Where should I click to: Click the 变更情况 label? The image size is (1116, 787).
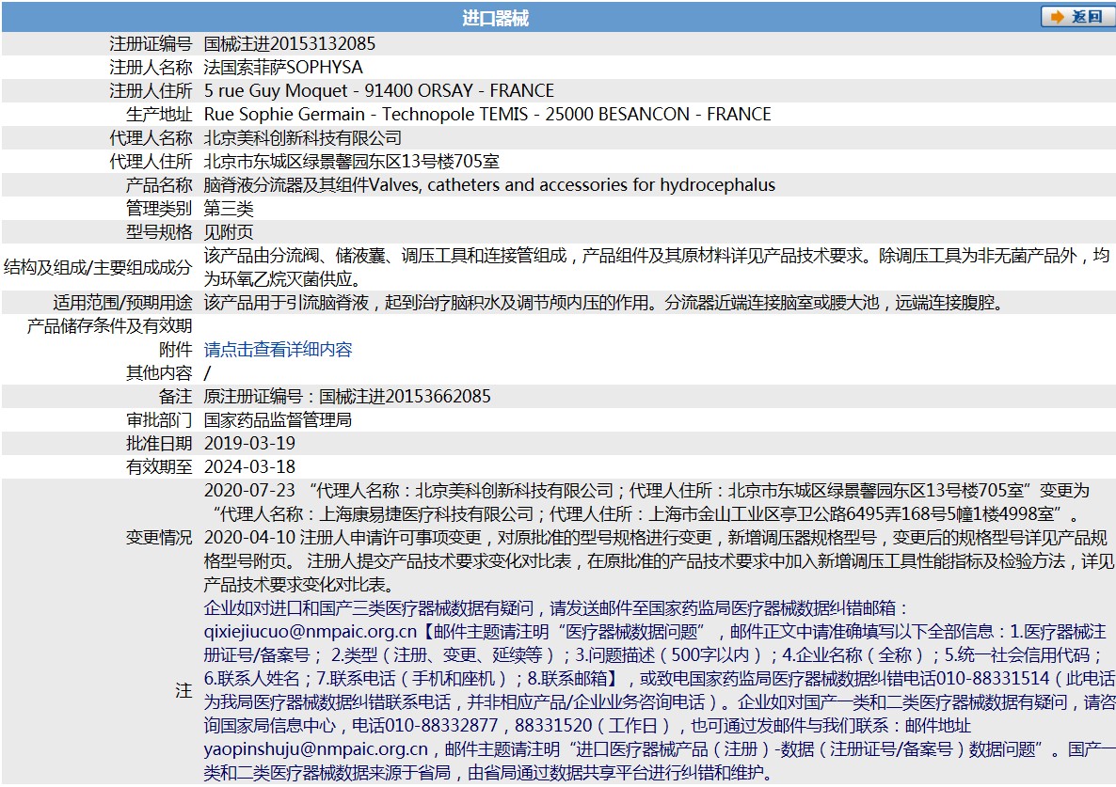tap(159, 538)
